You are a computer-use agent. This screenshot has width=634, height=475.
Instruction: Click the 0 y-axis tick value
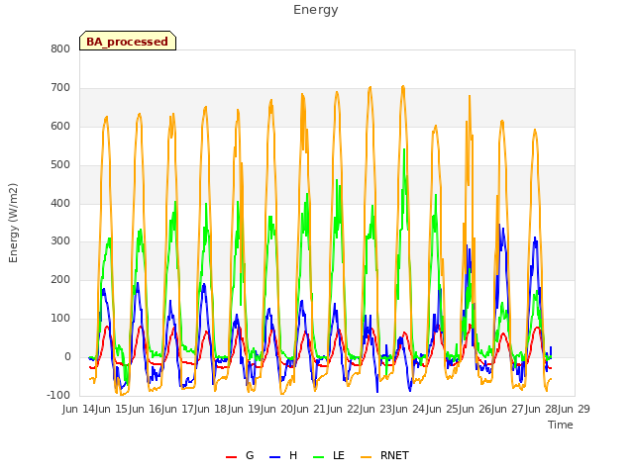(x=67, y=357)
